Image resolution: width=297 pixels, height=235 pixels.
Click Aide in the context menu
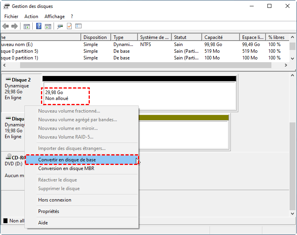point(43,223)
